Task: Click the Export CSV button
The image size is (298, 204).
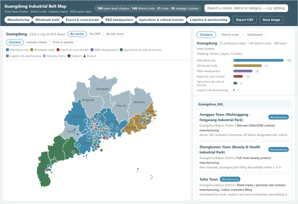Action: click(x=245, y=20)
